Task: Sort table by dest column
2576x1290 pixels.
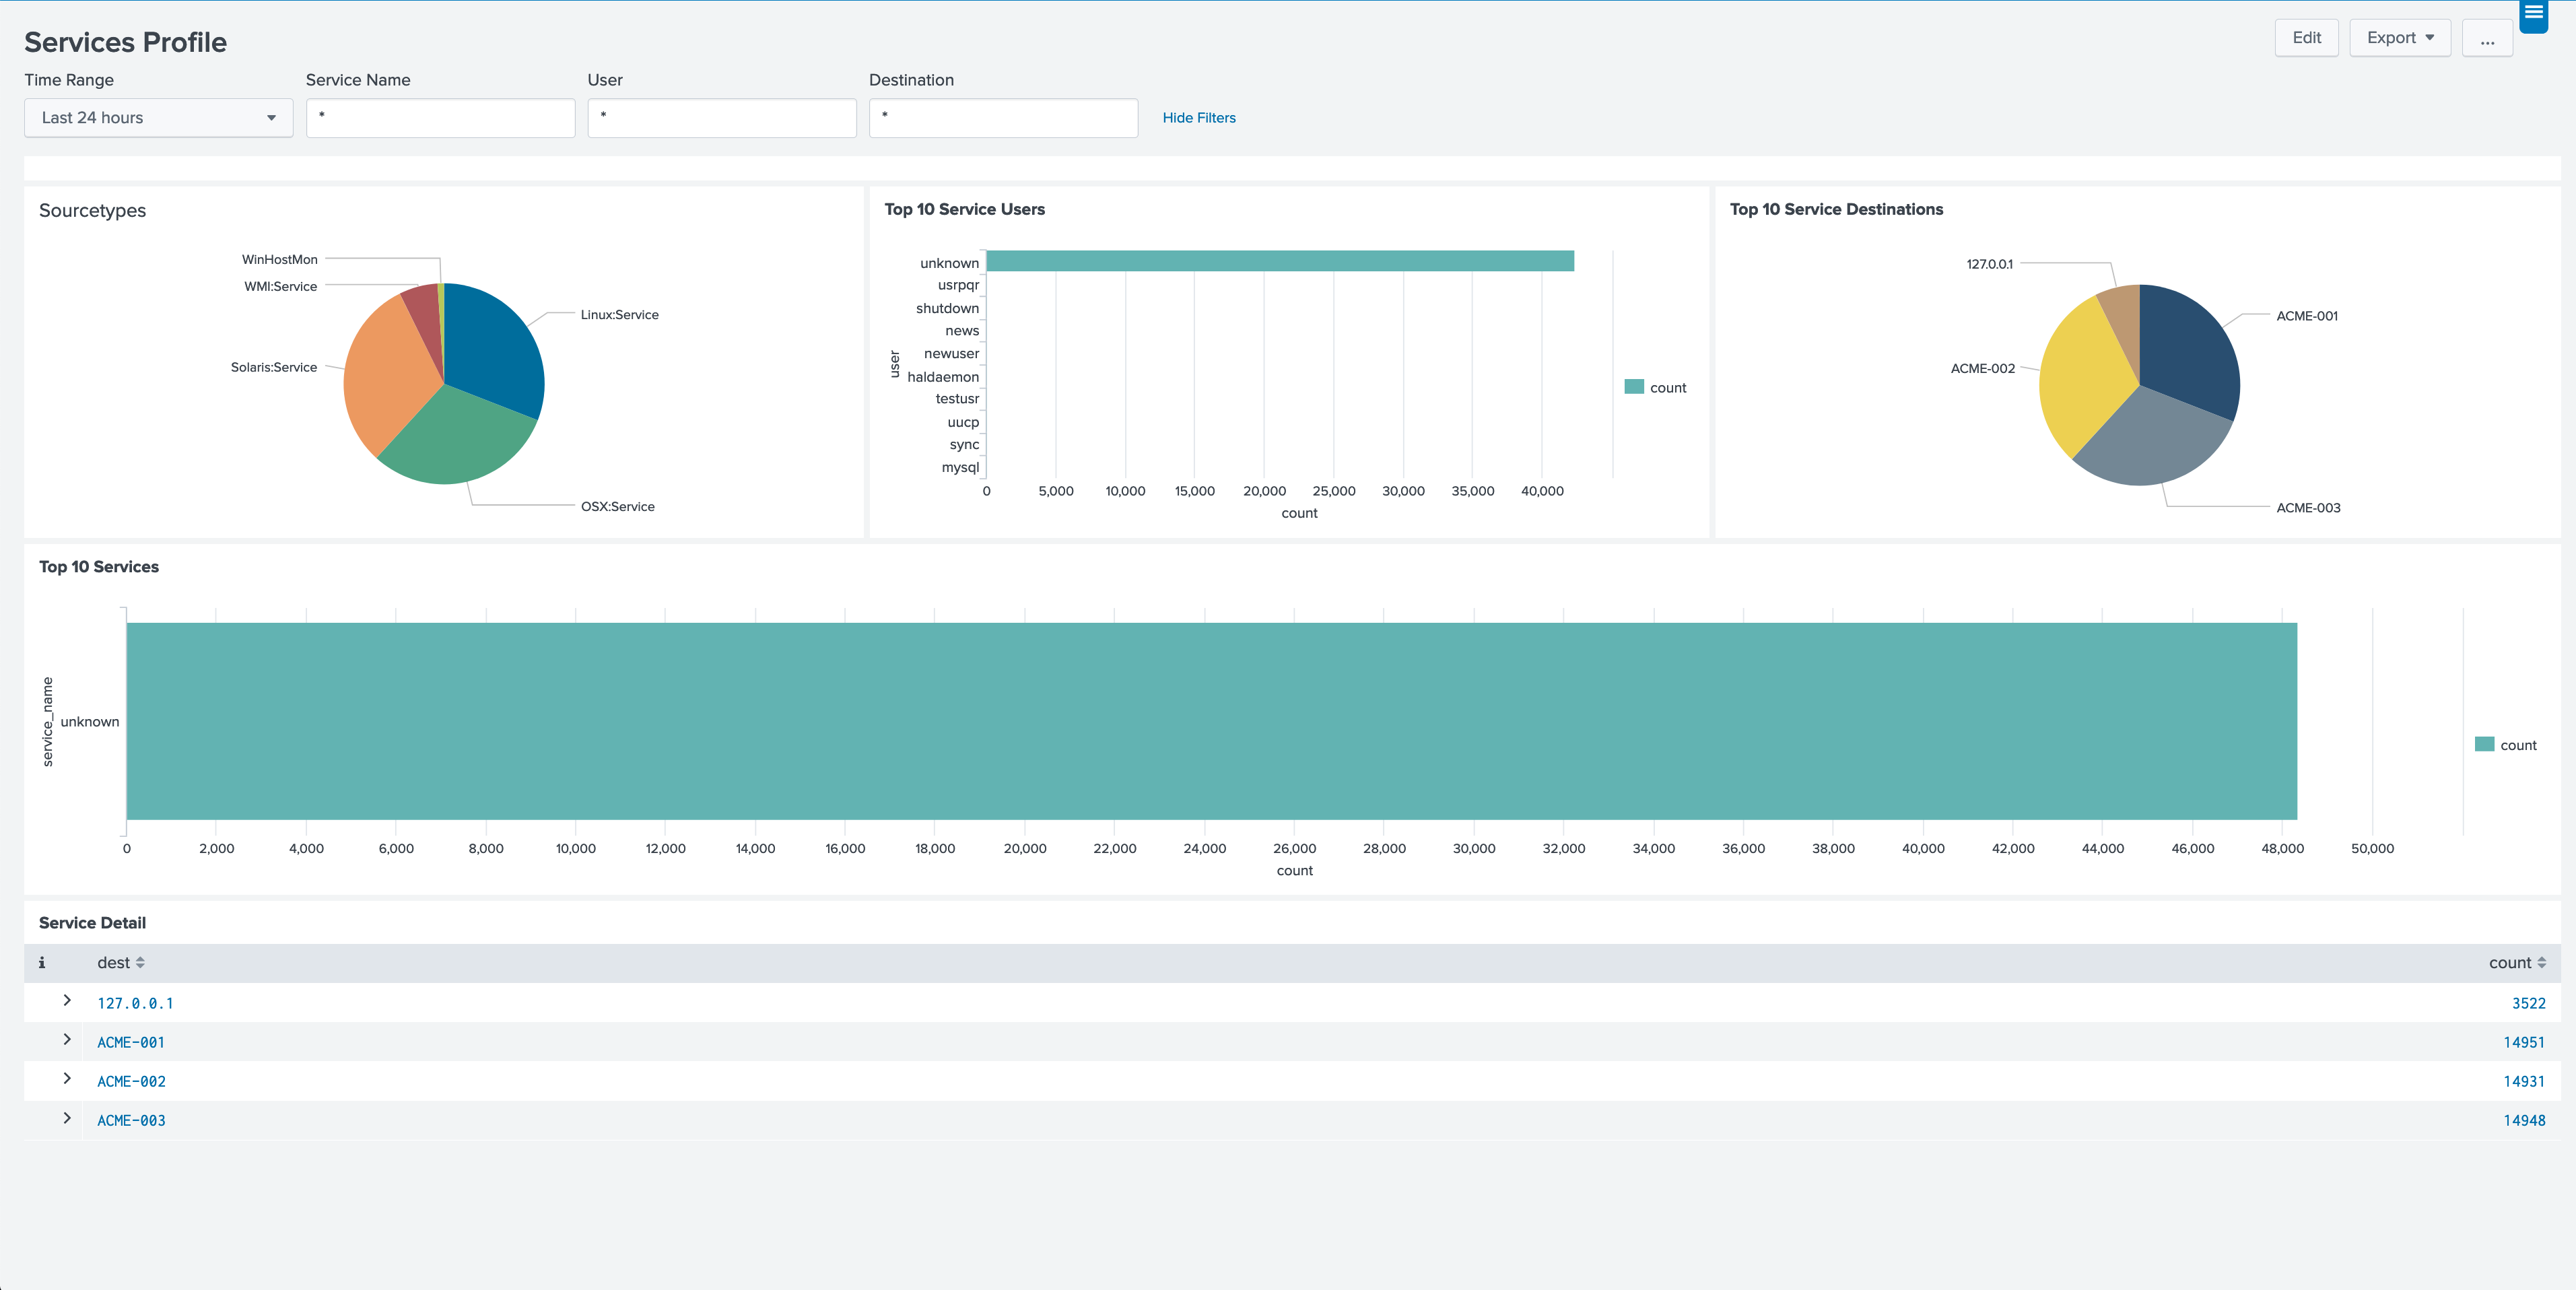Action: coord(121,963)
